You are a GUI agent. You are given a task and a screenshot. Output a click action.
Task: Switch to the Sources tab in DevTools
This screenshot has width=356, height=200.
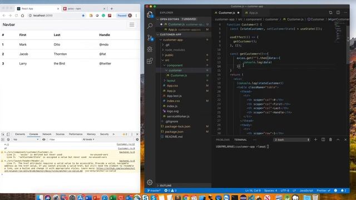pos(60,134)
